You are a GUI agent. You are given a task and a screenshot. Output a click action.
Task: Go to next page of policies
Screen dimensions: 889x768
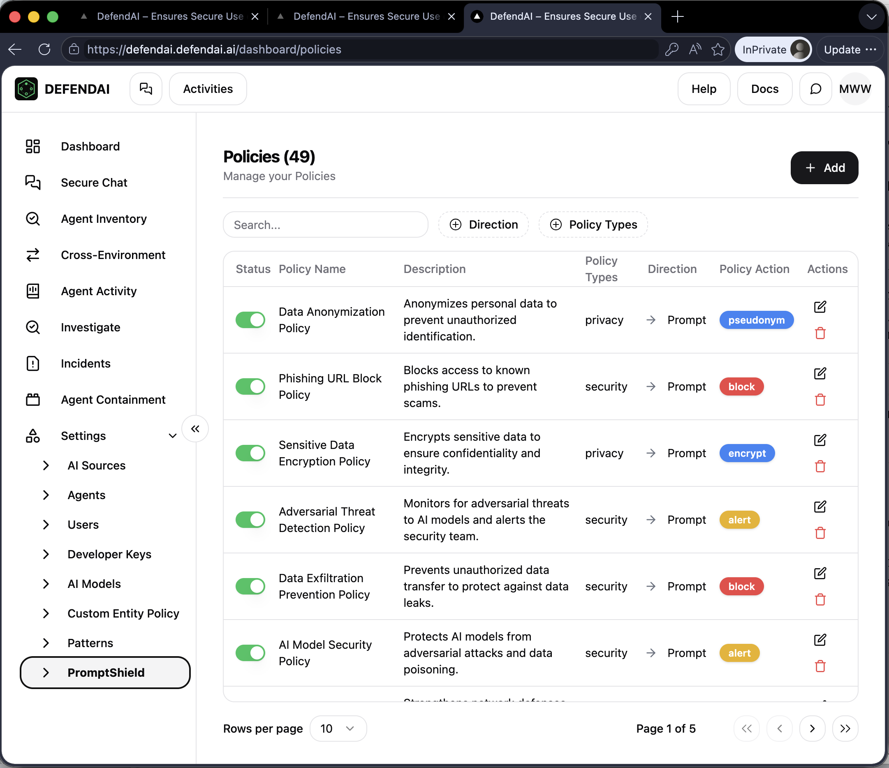point(812,729)
